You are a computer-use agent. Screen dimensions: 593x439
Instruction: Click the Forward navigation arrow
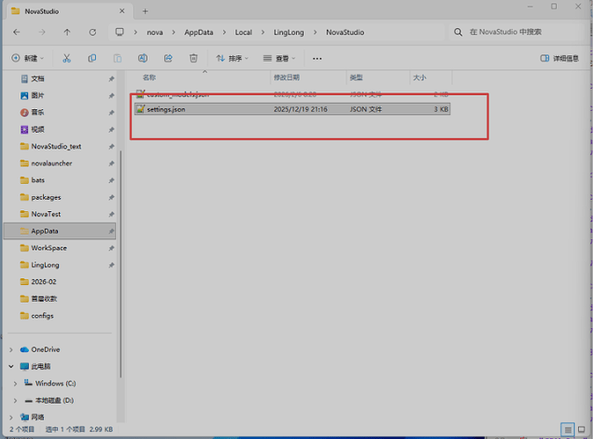41,33
